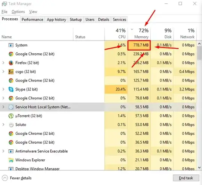Expand Service Host: Local System group
Screen dimensions: 202x185
pos(3,107)
